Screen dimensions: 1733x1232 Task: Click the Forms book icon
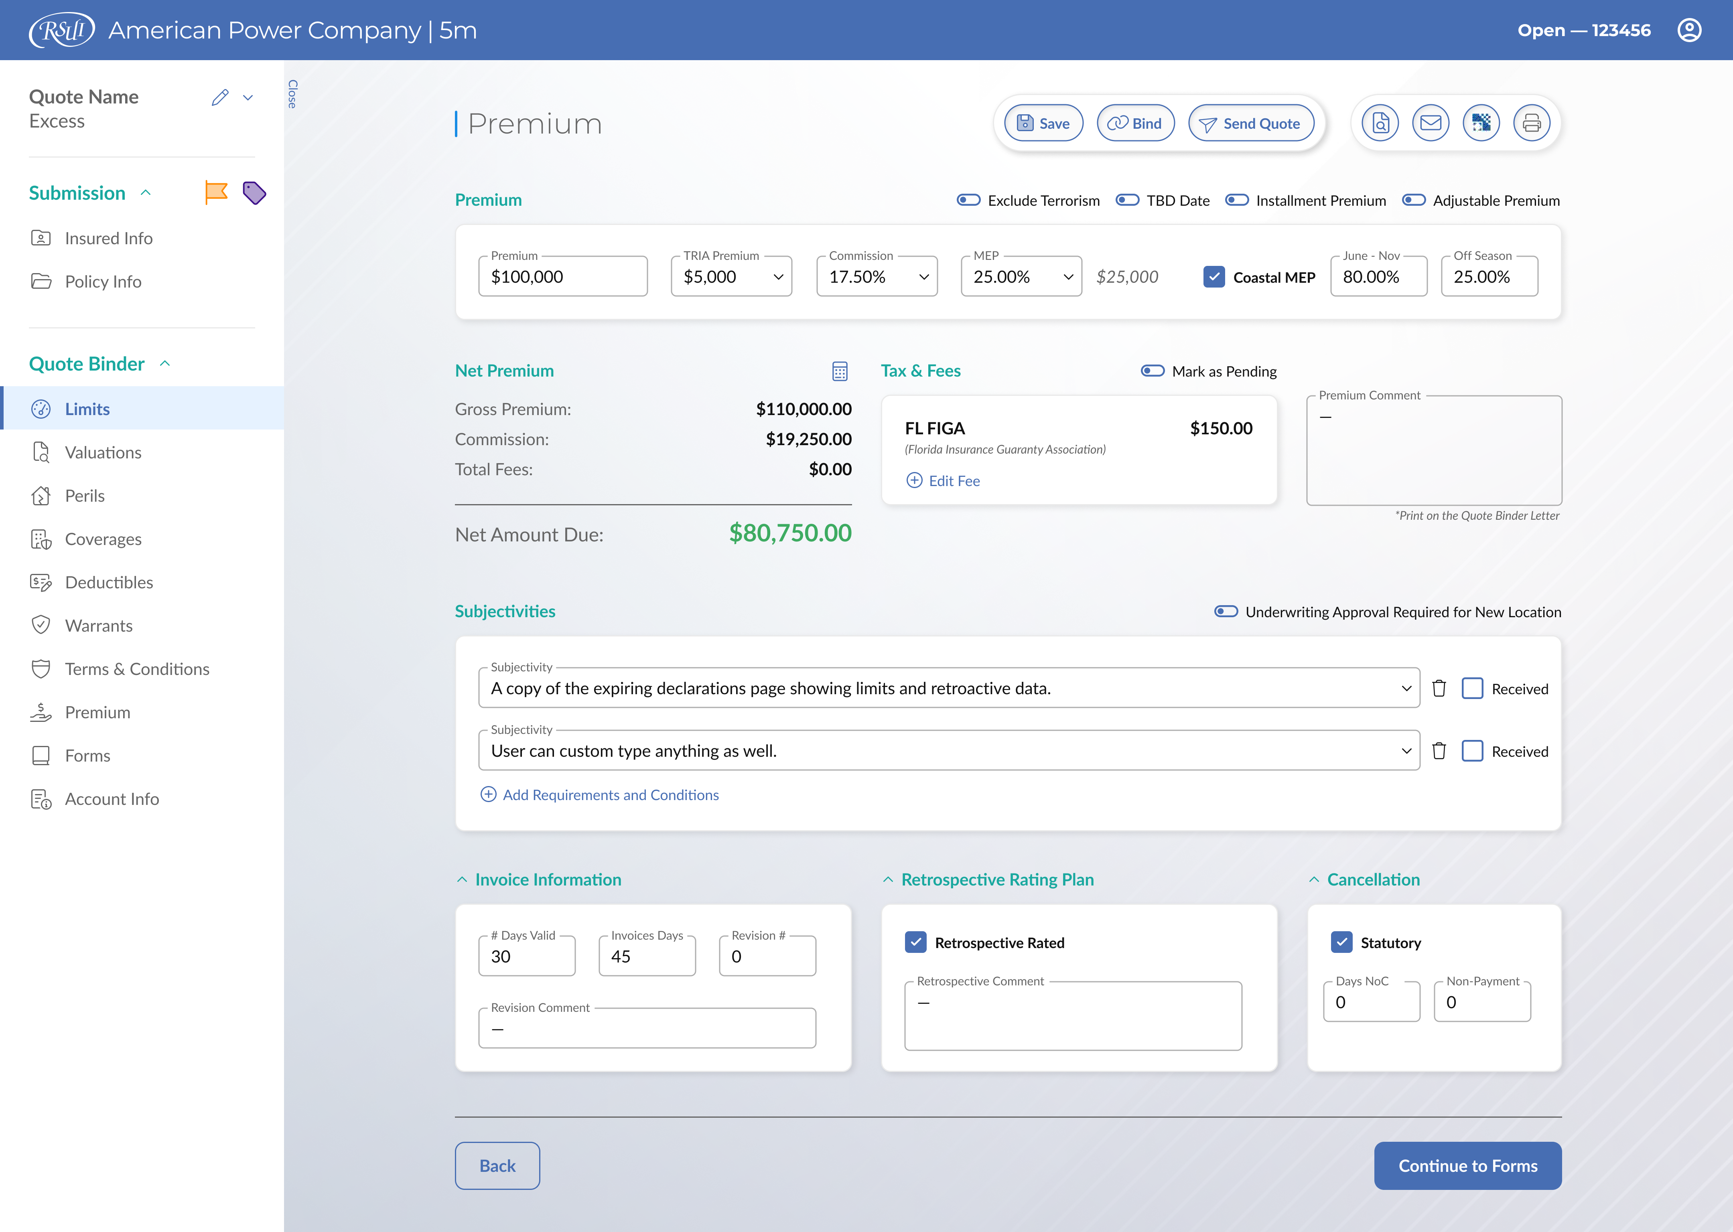tap(41, 756)
